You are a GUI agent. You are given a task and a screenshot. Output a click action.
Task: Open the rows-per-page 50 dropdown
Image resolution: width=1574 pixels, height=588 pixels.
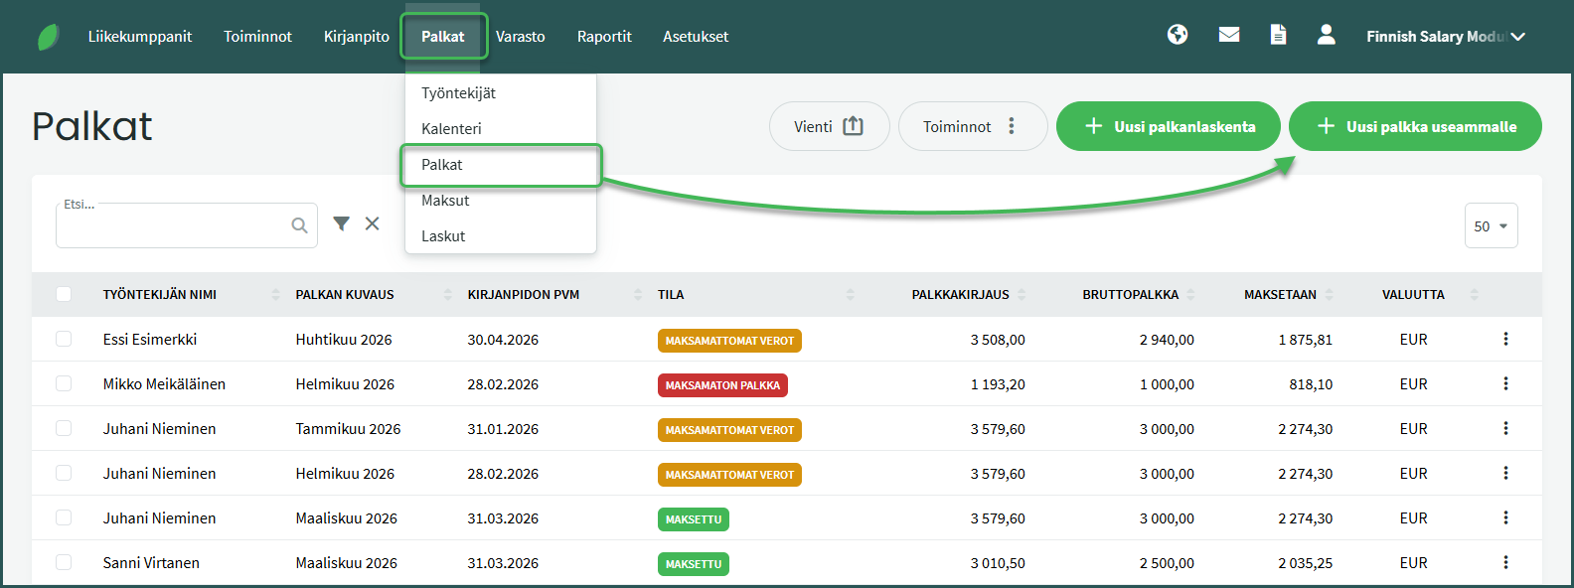(x=1491, y=226)
